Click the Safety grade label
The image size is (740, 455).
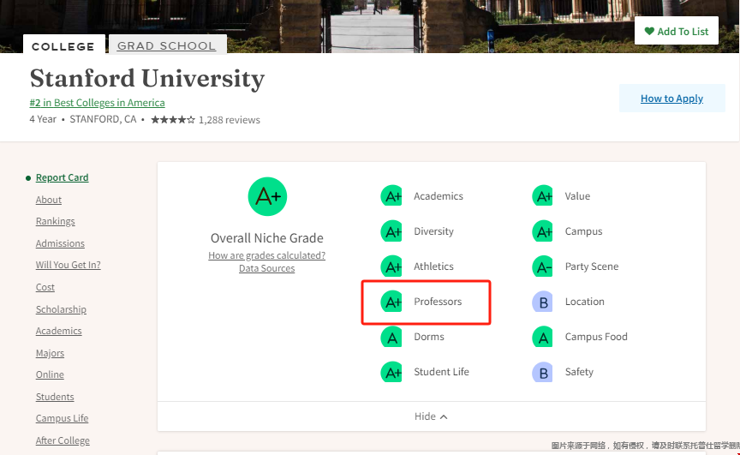pyautogui.click(x=579, y=372)
